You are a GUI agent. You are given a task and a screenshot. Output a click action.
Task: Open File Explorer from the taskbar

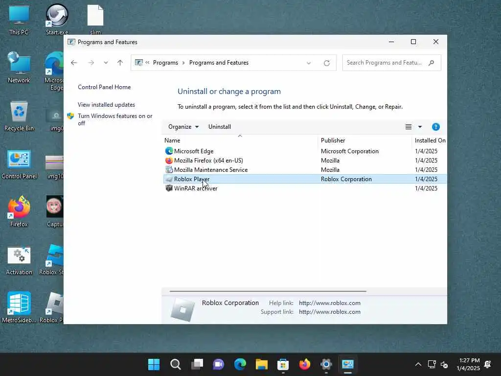point(261,364)
